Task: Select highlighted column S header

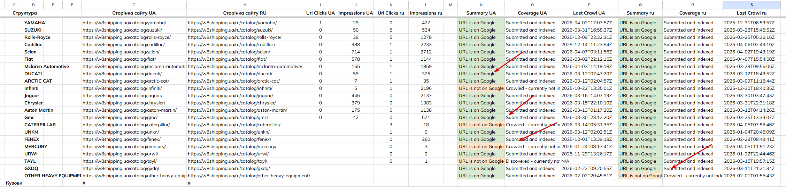Action: tap(752, 5)
